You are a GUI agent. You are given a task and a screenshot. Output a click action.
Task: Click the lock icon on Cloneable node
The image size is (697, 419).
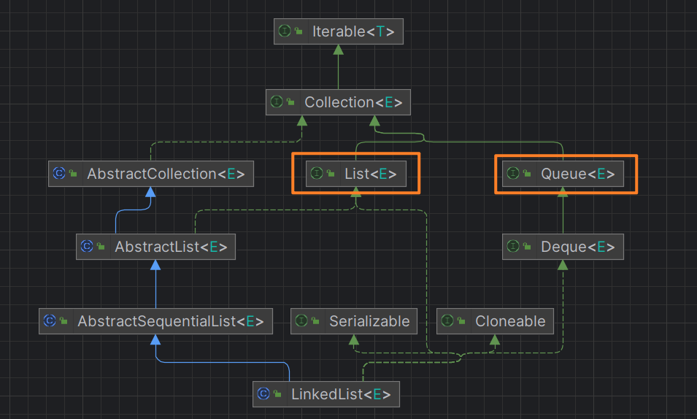(x=461, y=320)
